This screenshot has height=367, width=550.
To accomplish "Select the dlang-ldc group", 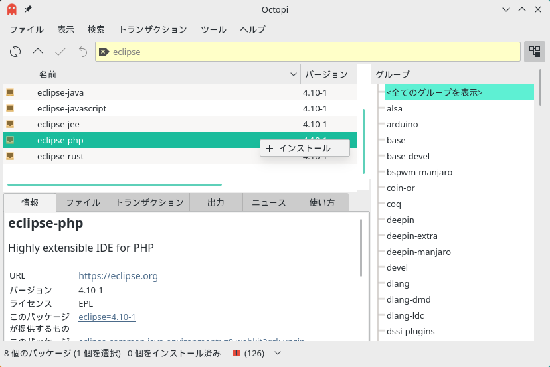I will (405, 315).
